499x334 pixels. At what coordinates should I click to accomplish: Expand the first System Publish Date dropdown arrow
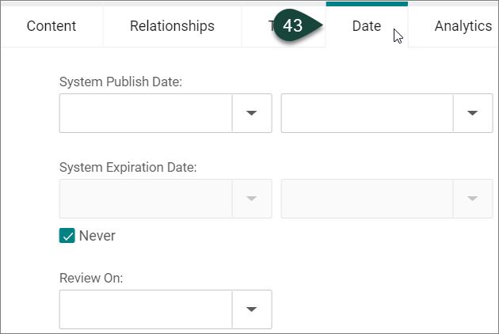(x=251, y=113)
